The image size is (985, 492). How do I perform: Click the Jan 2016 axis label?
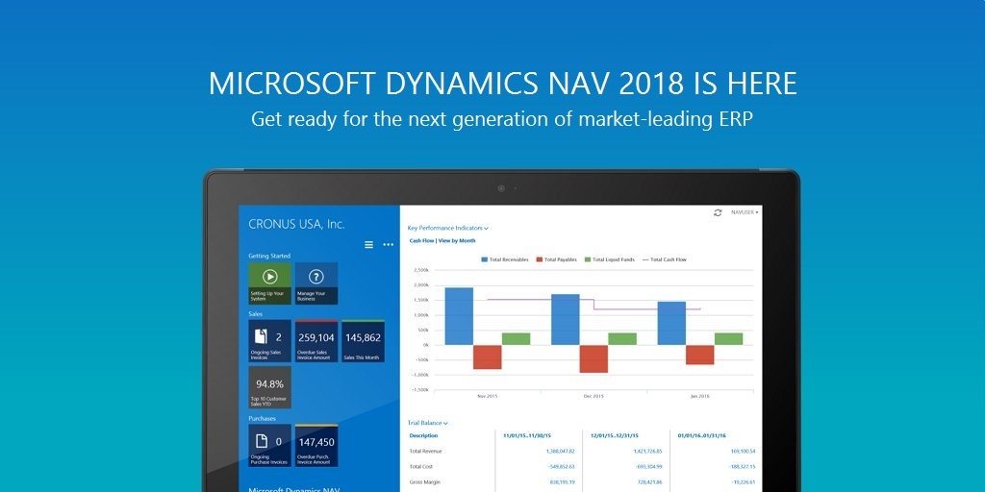(700, 397)
